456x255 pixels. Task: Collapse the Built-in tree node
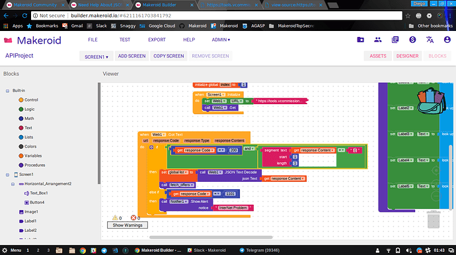pyautogui.click(x=7, y=91)
